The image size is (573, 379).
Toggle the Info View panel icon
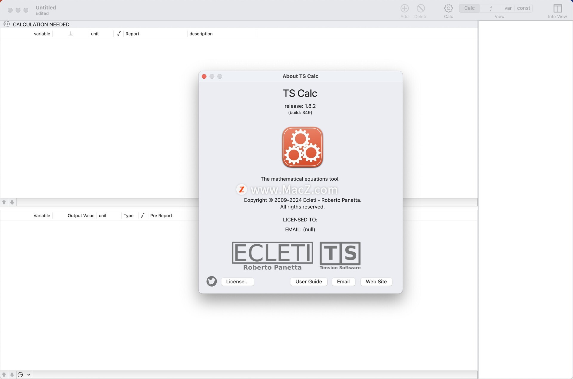557,8
